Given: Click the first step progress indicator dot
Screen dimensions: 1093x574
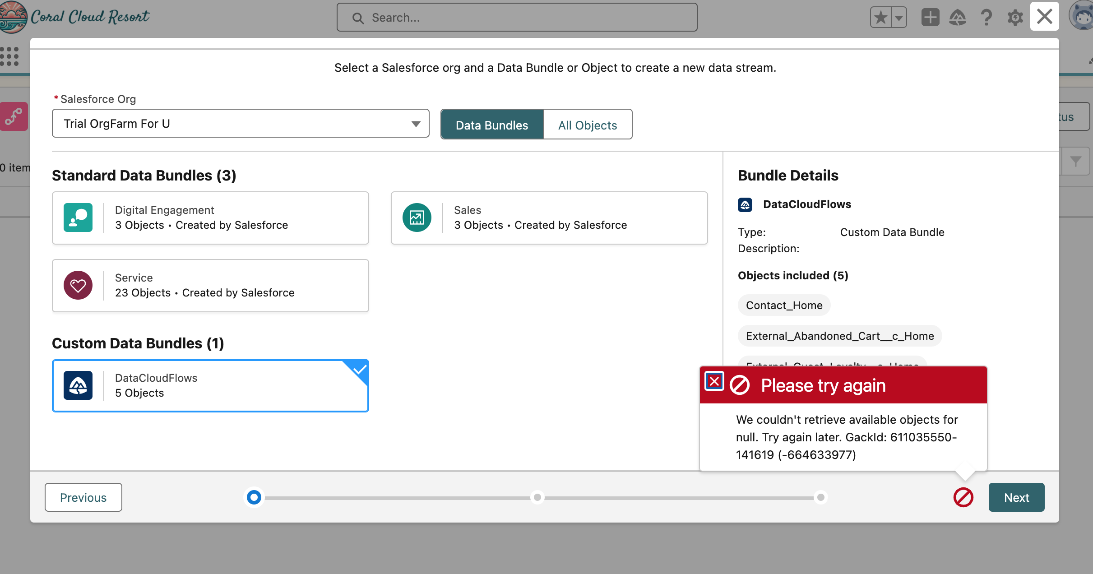Looking at the screenshot, I should pyautogui.click(x=254, y=497).
